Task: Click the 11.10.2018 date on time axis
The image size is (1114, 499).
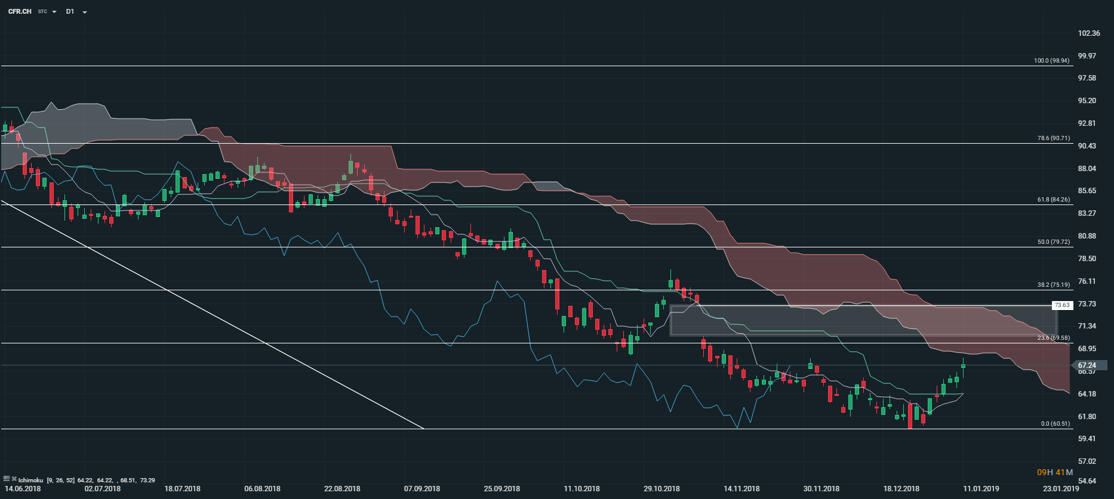Action: pos(581,489)
